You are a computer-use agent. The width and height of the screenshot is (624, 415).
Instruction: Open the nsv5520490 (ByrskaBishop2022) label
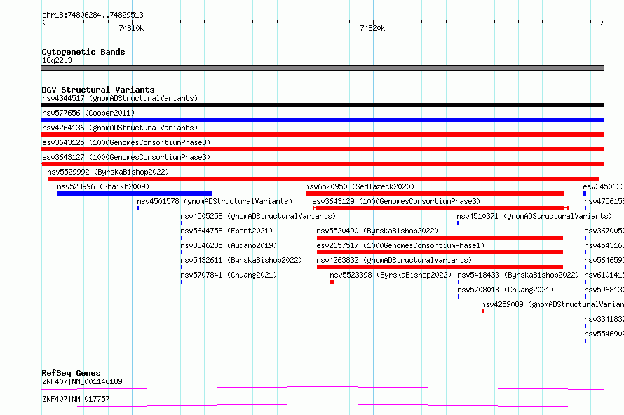[x=377, y=231]
